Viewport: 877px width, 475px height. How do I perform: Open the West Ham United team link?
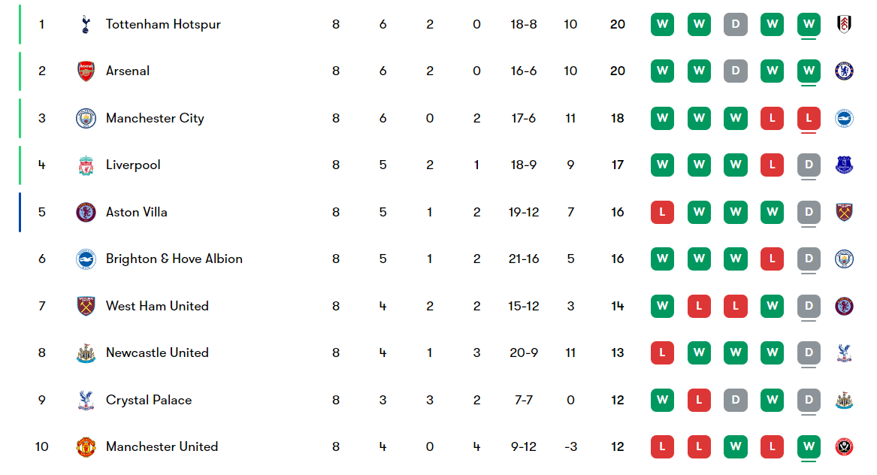click(x=157, y=306)
